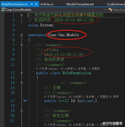Click the class icon in navigation bar

110,10
